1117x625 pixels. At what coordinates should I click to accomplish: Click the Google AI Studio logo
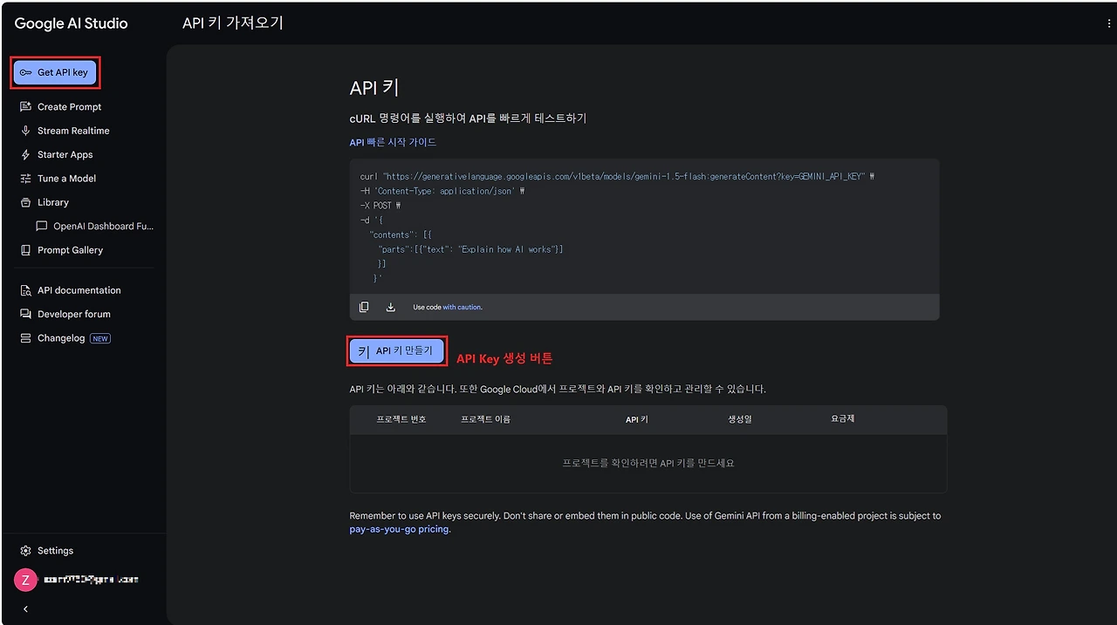[x=71, y=24]
